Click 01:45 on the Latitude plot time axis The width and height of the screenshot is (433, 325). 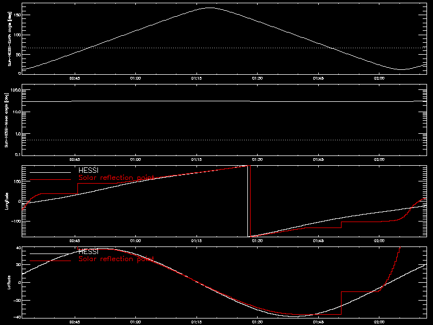coord(318,322)
